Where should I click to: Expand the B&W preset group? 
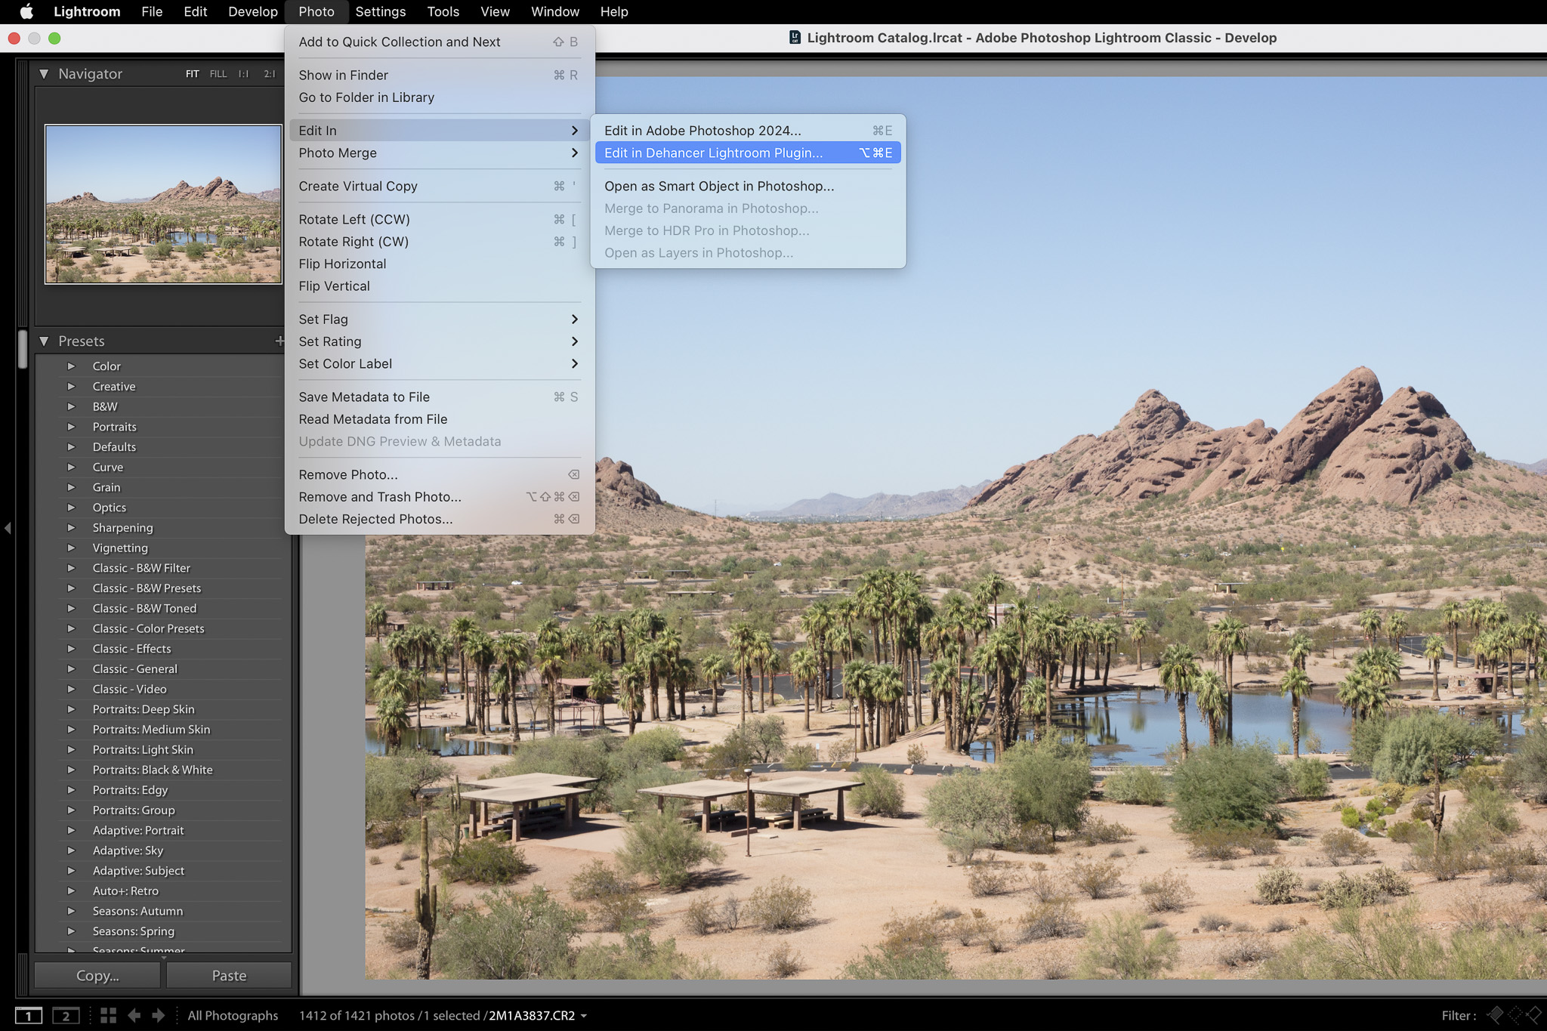(x=72, y=406)
